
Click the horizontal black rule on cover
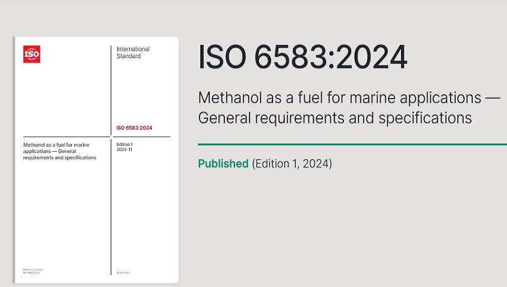click(x=63, y=137)
